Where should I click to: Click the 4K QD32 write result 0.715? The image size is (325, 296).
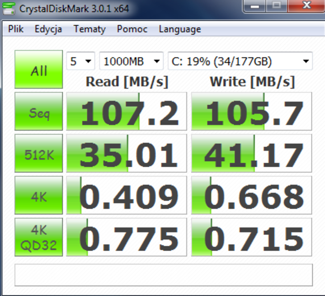point(252,237)
